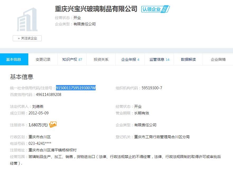Image resolution: width=233 pixels, height=172 pixels.
Task: Click registered capital value 1,680万(元)
Action: [x=38, y=125]
